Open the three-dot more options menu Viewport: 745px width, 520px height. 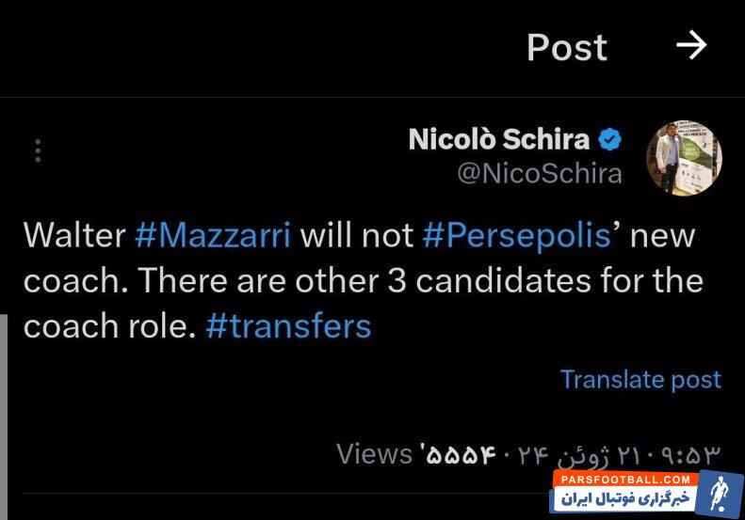coord(38,151)
